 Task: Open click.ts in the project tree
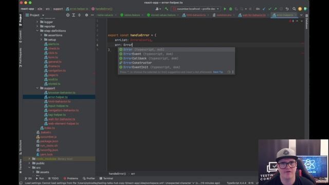[x=51, y=53]
